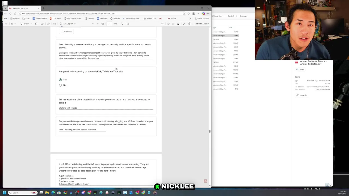Open the Edge profile avatar
349x196 pixels.
tap(194, 14)
